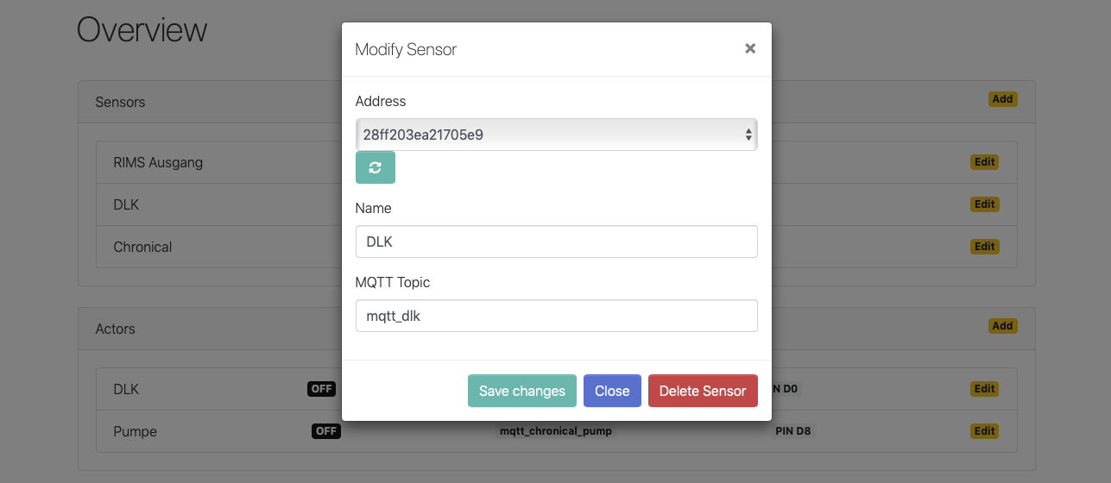Image resolution: width=1111 pixels, height=483 pixels.
Task: Click the Name input field
Action: (556, 241)
